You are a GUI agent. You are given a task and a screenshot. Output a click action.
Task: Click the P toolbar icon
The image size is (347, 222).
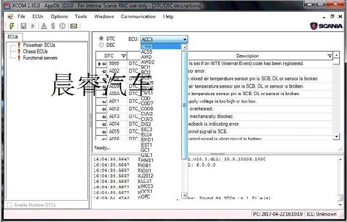point(33,26)
